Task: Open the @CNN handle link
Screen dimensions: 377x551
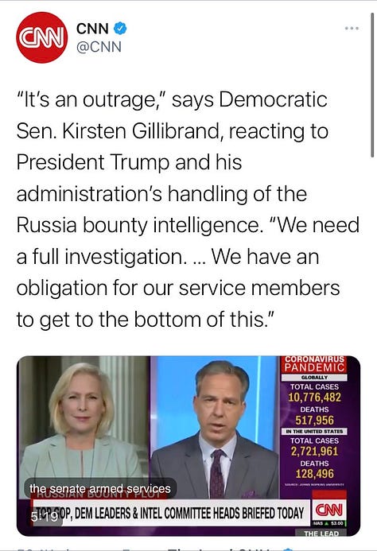Action: (x=99, y=47)
